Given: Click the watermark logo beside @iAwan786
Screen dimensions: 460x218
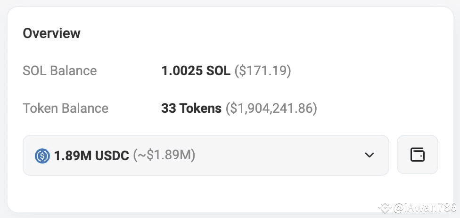Looking at the screenshot, I should tap(385, 208).
